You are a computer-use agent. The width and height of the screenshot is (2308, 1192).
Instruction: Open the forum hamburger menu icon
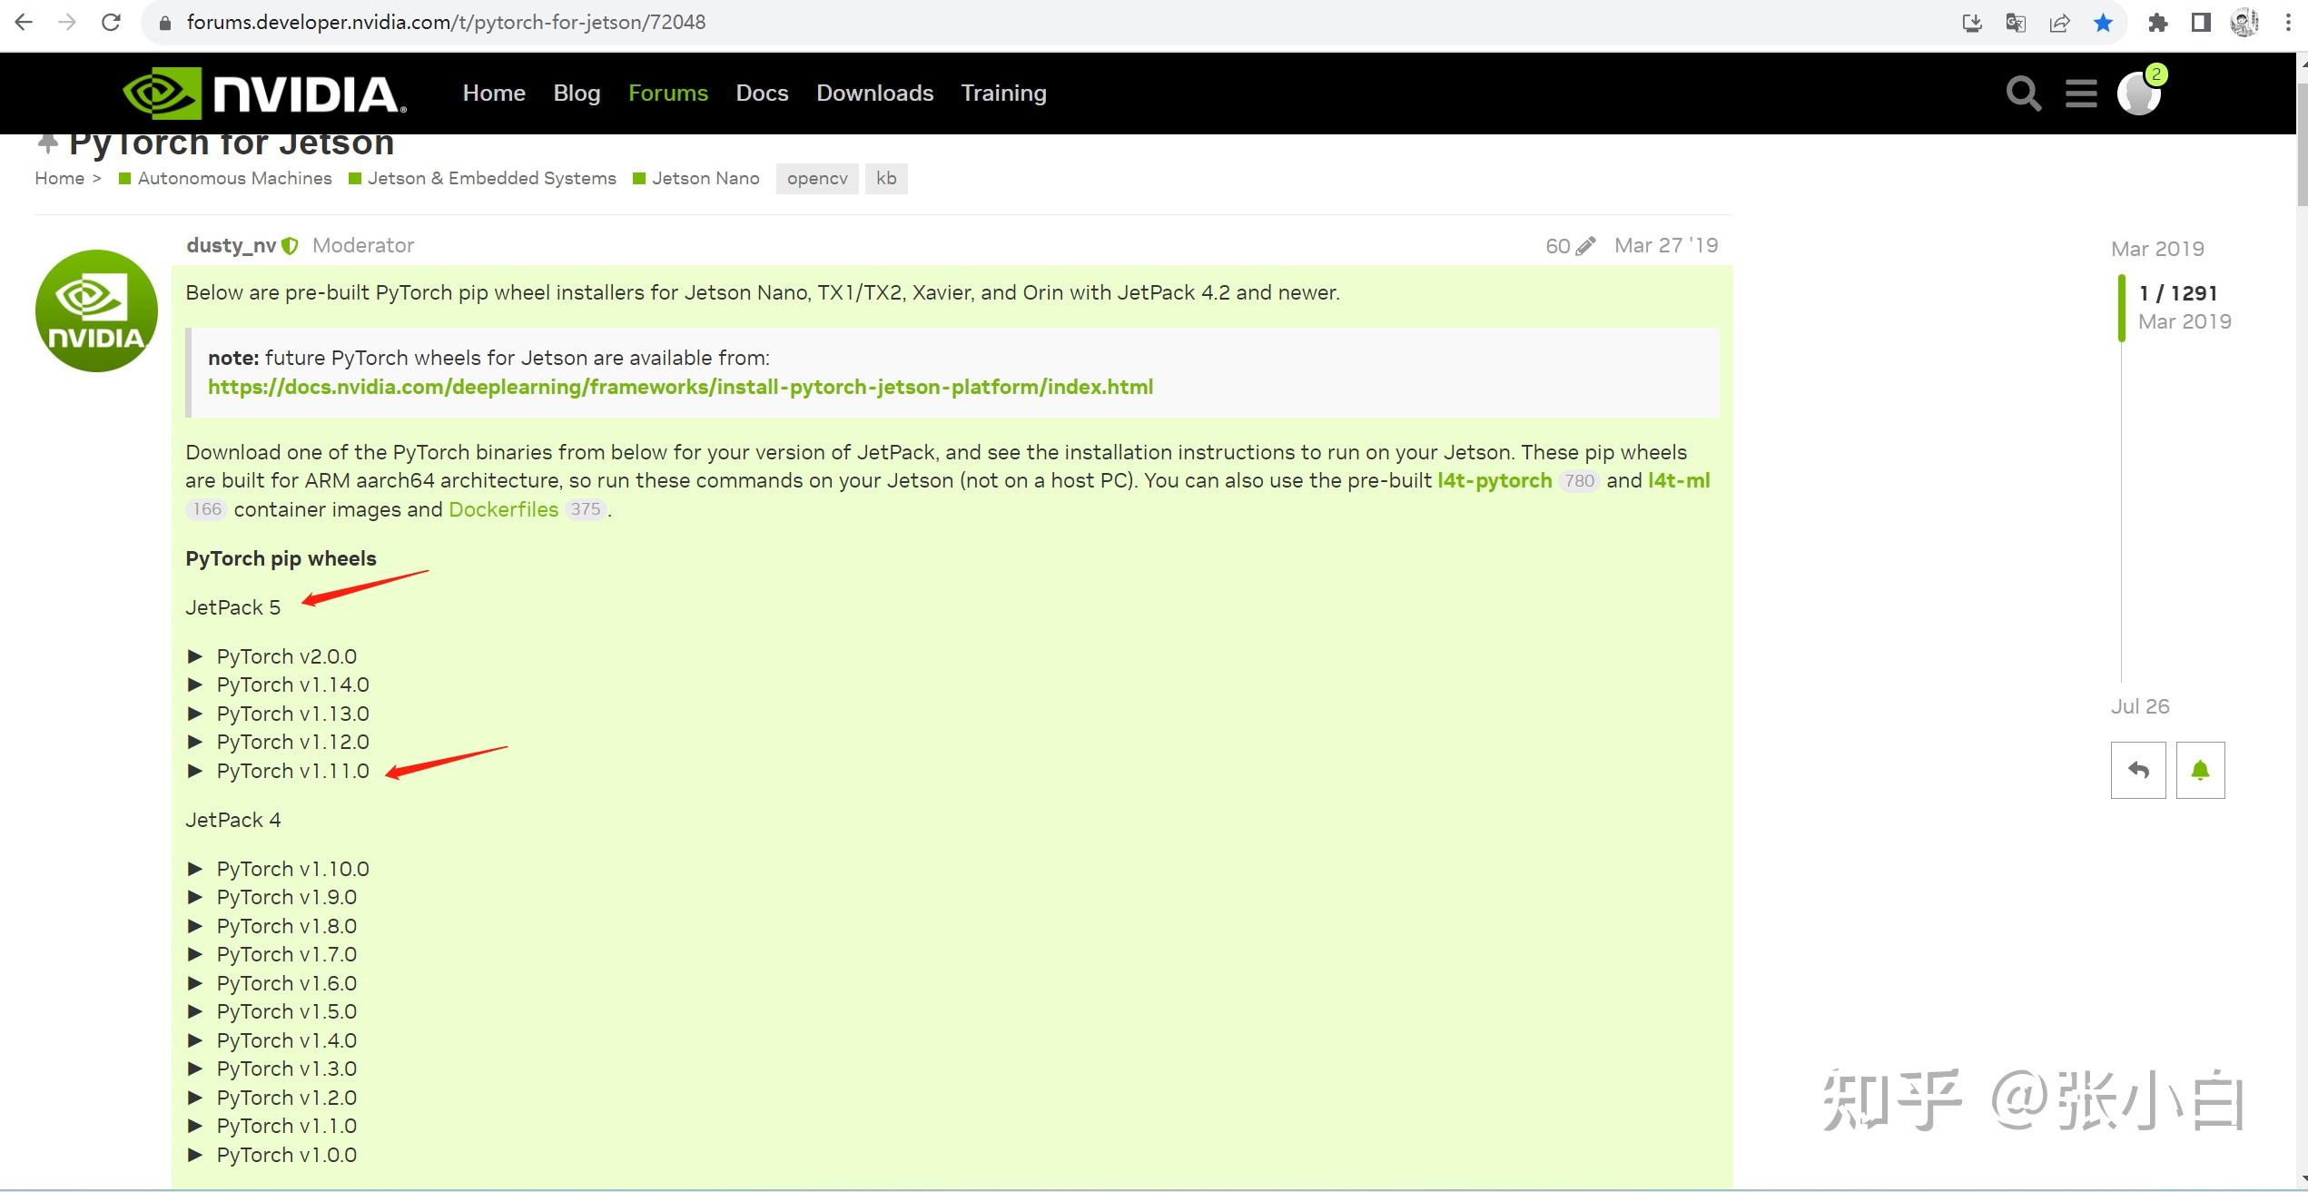coord(2081,94)
